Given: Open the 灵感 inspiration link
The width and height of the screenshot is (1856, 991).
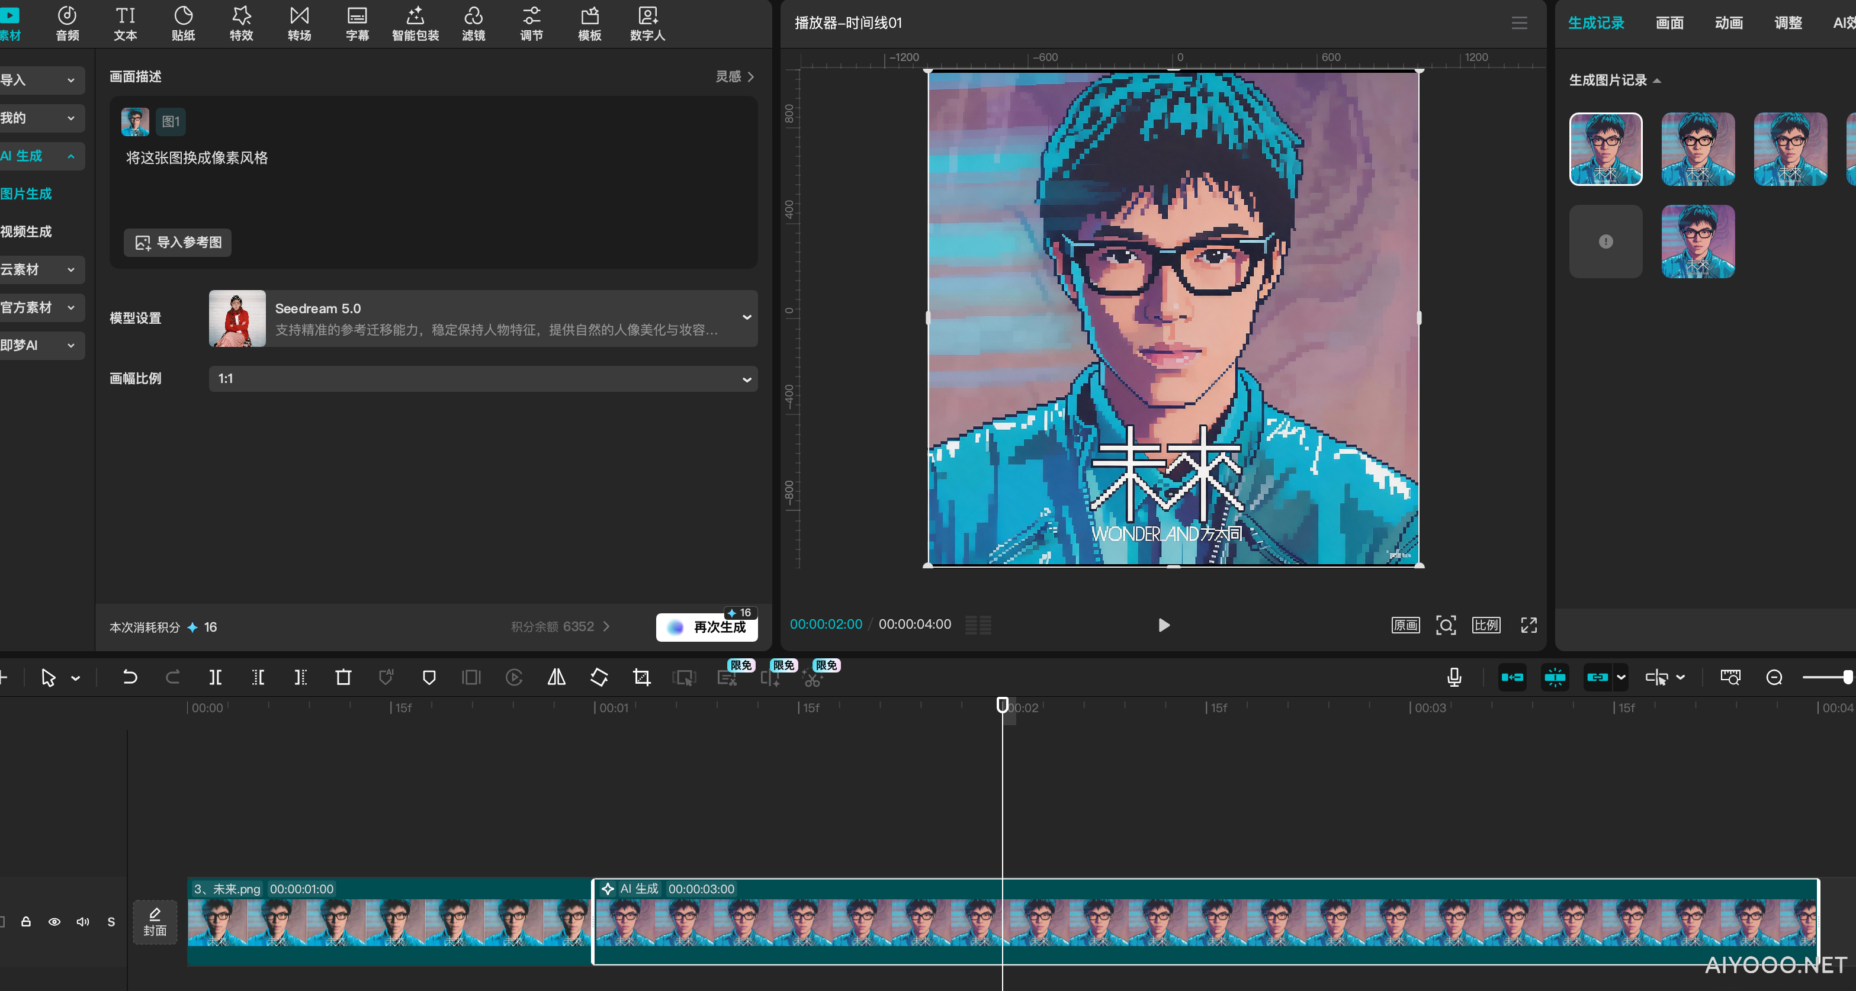Looking at the screenshot, I should point(735,76).
